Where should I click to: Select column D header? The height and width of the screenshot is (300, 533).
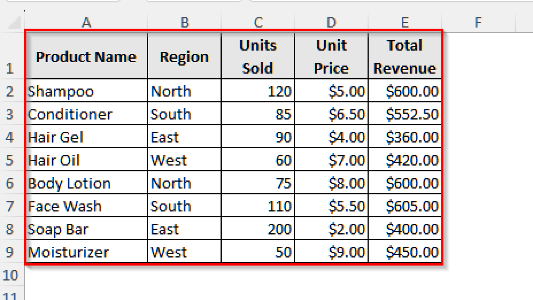(331, 22)
